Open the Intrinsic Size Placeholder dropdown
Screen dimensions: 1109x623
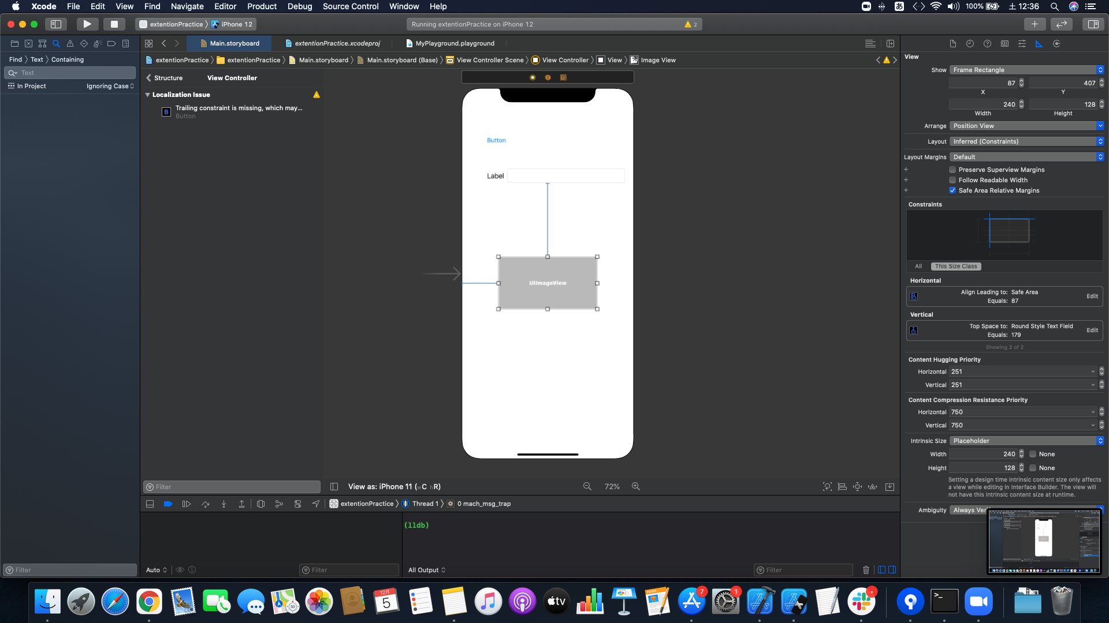point(1026,441)
